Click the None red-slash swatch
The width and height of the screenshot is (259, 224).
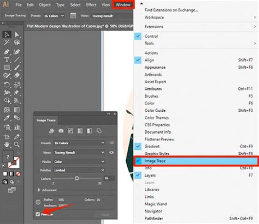[18, 174]
